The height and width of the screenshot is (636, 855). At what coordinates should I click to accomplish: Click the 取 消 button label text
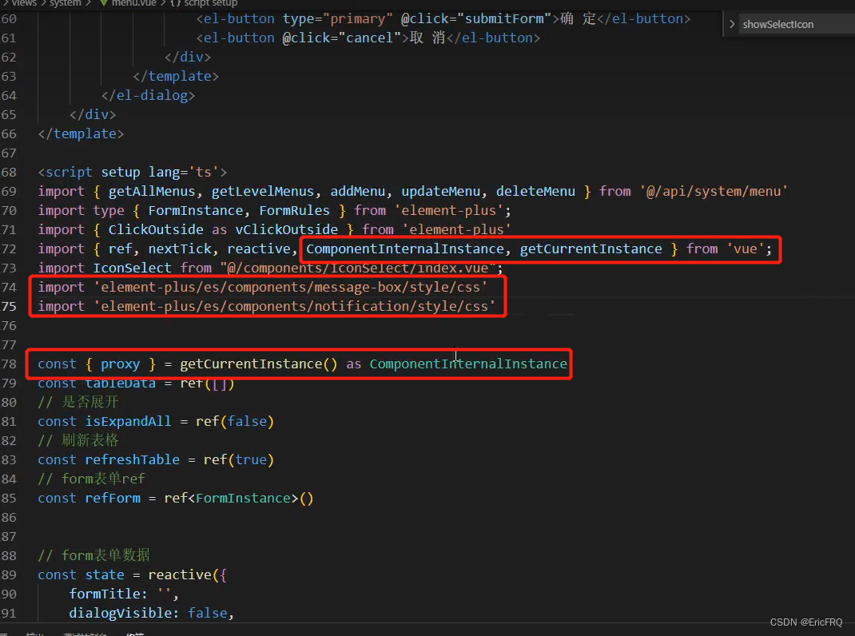(427, 38)
